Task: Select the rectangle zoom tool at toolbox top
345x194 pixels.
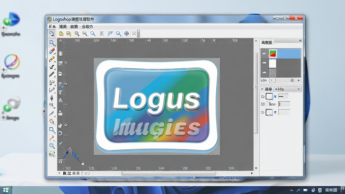Action: (52, 43)
